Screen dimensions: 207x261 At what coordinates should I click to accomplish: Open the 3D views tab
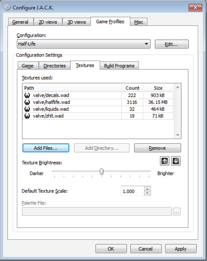(x=76, y=22)
